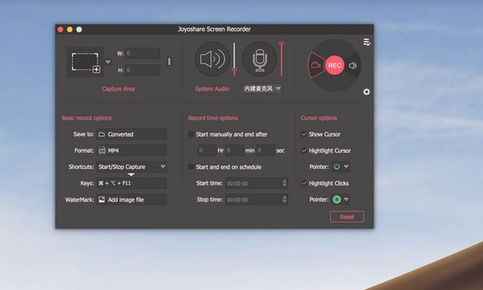The height and width of the screenshot is (290, 483).
Task: Click the height H input field
Action: point(143,70)
